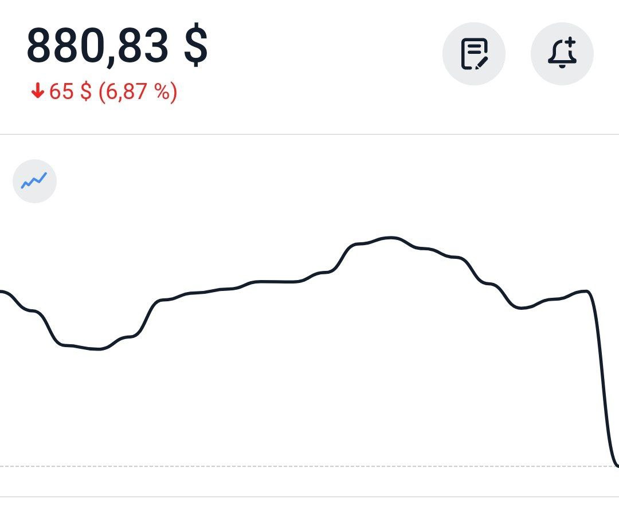Create a price alert with the bell icon

tap(562, 54)
